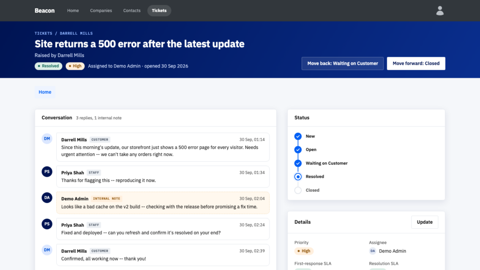Click the STAFF tag on the 02:24 message
480x270 pixels.
tap(94, 225)
